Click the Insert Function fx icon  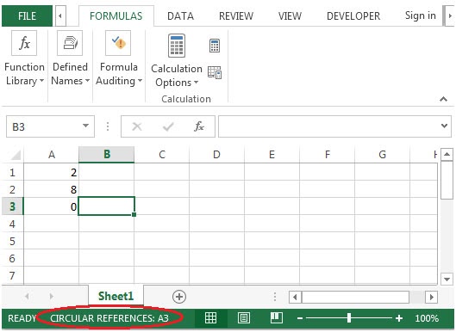[199, 126]
